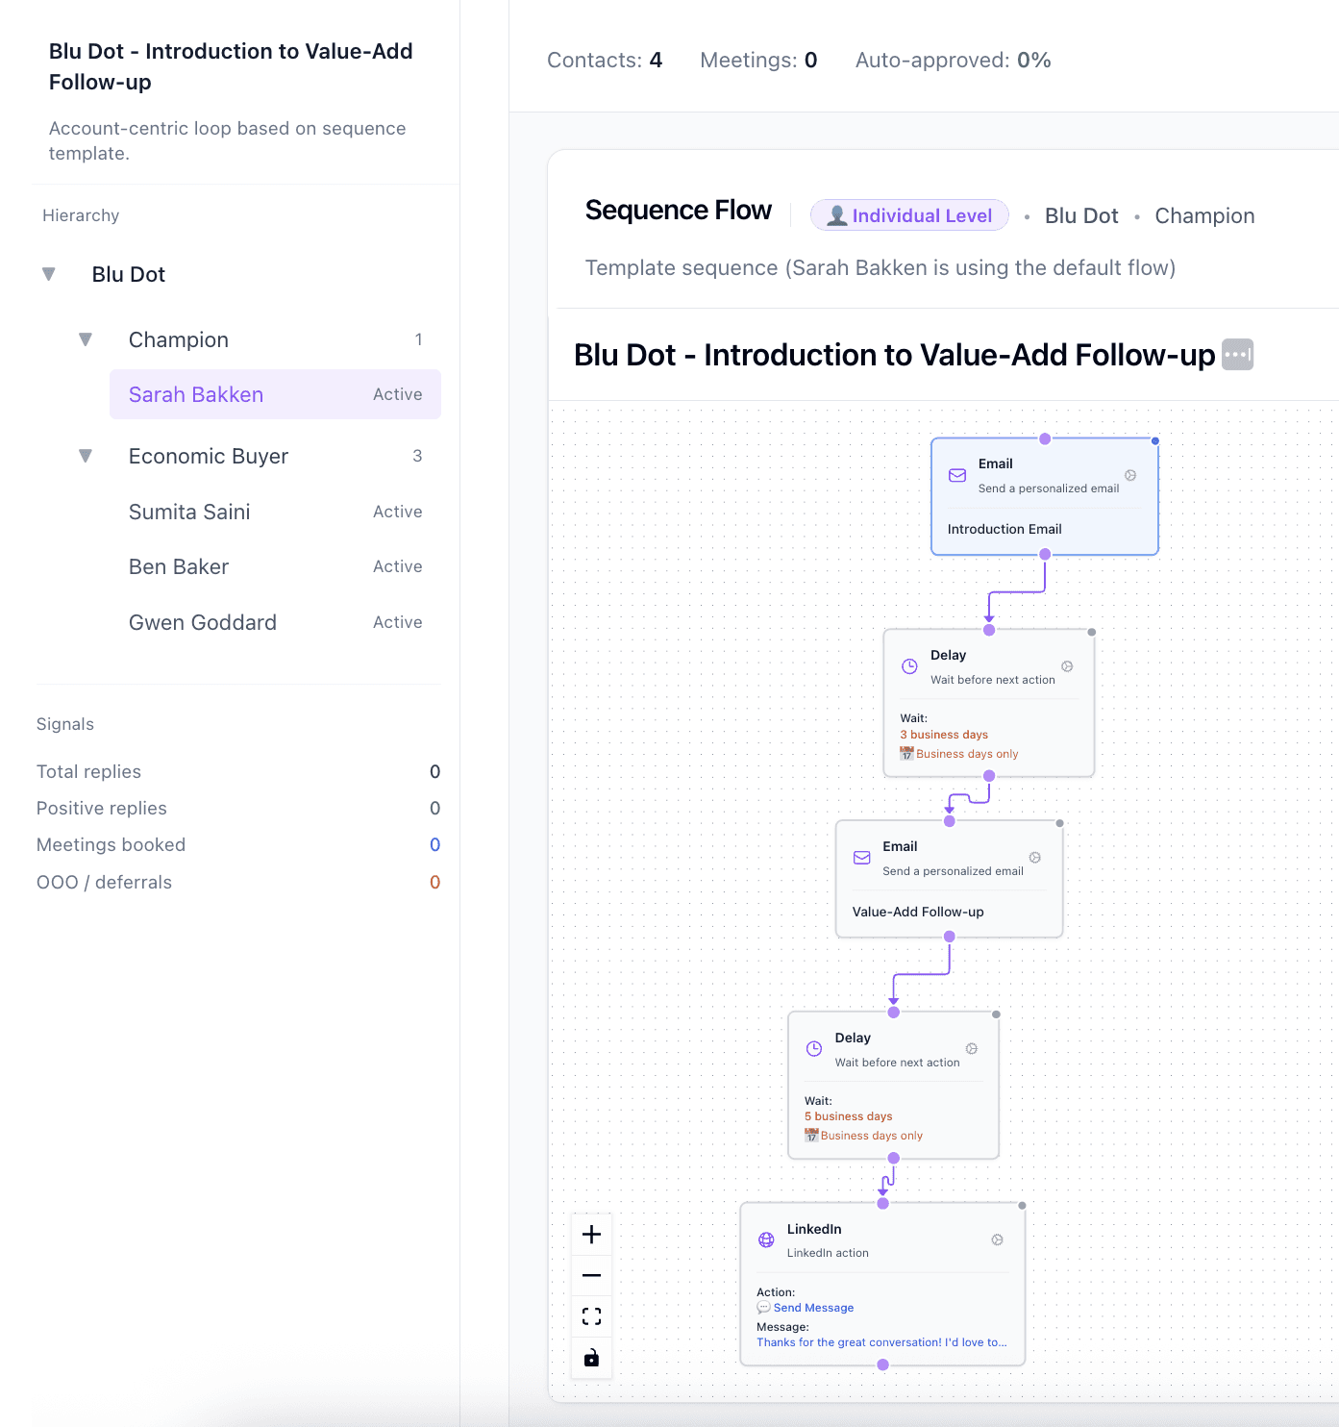Click the globe icon on the LinkedIn node
This screenshot has width=1339, height=1427.
(764, 1239)
